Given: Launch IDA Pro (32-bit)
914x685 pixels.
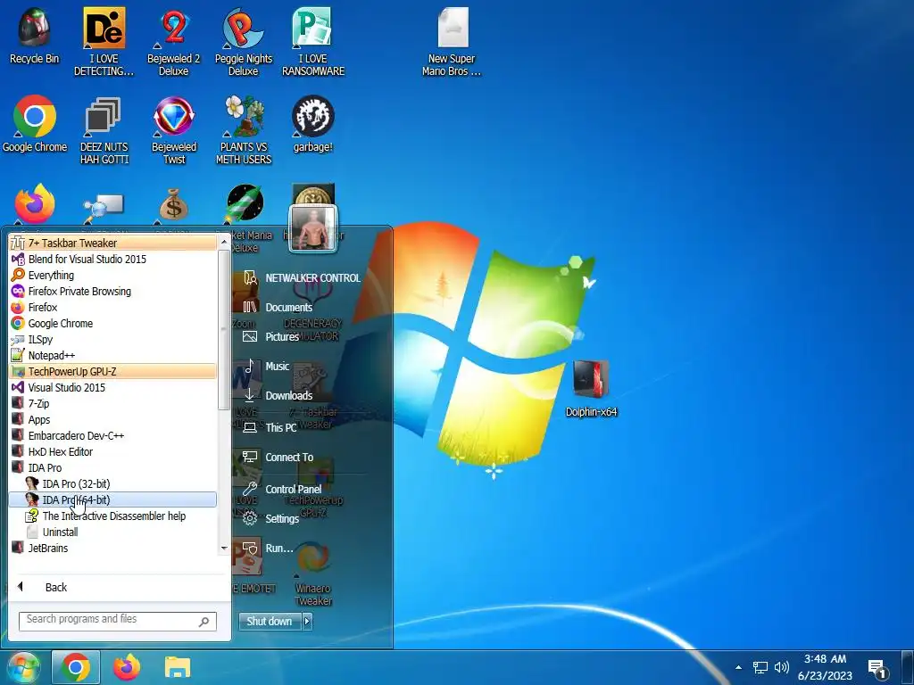Looking at the screenshot, I should (113, 483).
